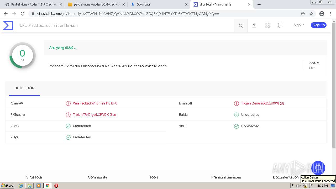
Task: Click the Zillya undetected check icon
Action: tap(68, 137)
